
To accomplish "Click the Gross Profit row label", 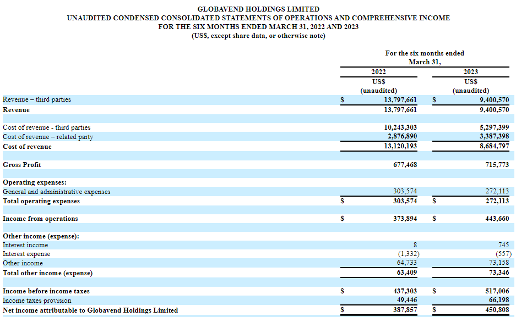I will click(x=22, y=165).
